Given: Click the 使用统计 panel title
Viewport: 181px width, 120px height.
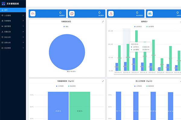Looking at the screenshot, I should coord(144,22).
